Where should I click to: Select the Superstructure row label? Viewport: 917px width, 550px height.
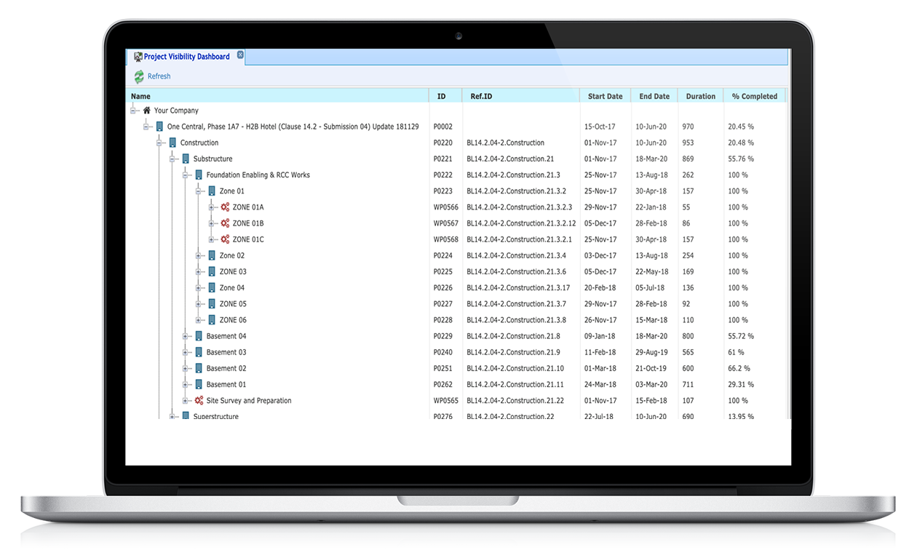[x=215, y=417]
